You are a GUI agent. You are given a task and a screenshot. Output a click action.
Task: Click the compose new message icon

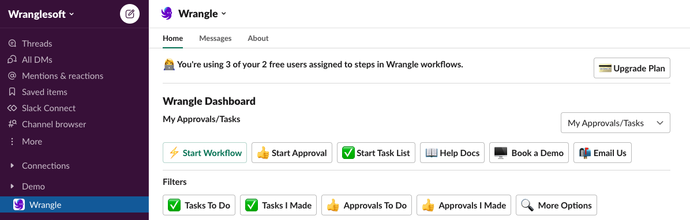click(130, 14)
